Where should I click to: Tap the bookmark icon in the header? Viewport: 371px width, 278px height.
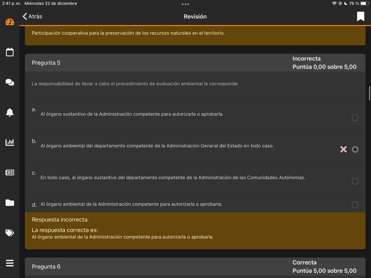(x=360, y=17)
